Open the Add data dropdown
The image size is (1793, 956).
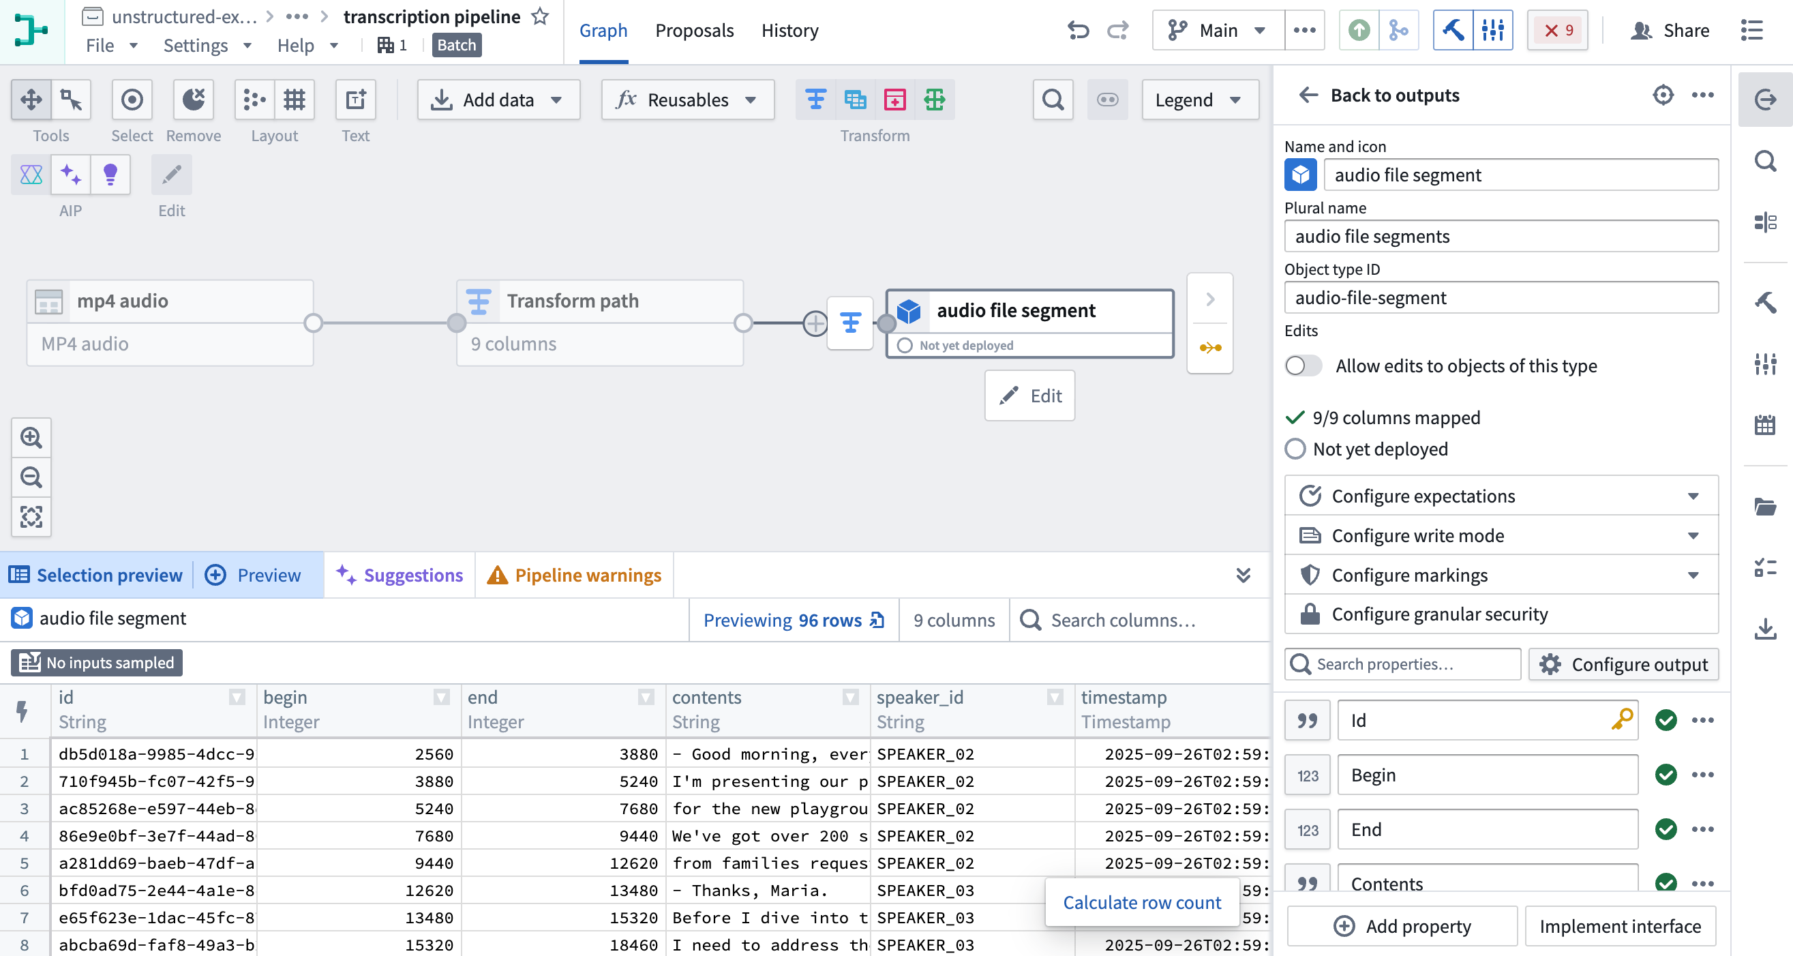pyautogui.click(x=498, y=100)
